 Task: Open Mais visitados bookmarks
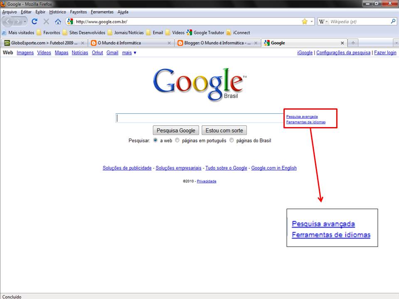tap(18, 32)
